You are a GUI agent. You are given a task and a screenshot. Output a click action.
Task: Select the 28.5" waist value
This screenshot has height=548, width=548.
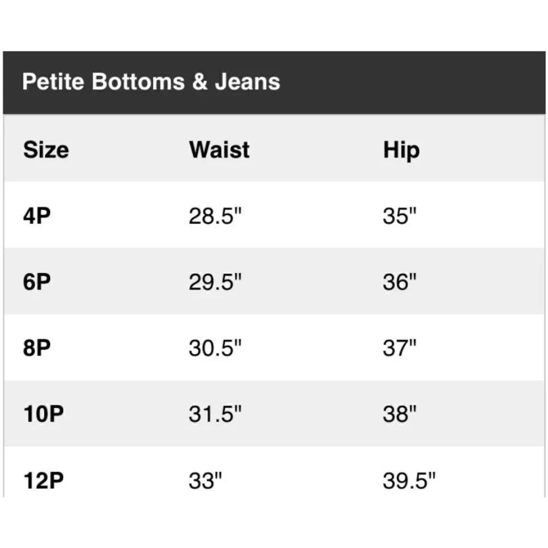pyautogui.click(x=215, y=216)
